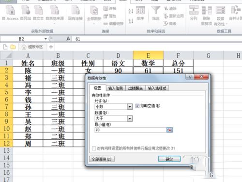Click cell containing 姓名
The width and height of the screenshot is (242, 182).
tap(28, 63)
